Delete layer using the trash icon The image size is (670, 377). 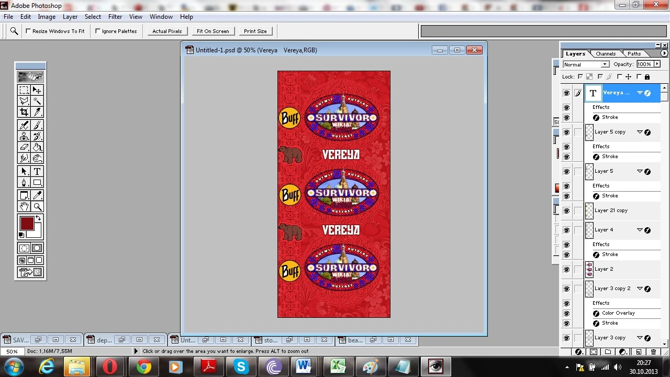tap(653, 352)
